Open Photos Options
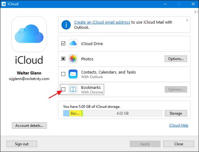 click(x=176, y=59)
